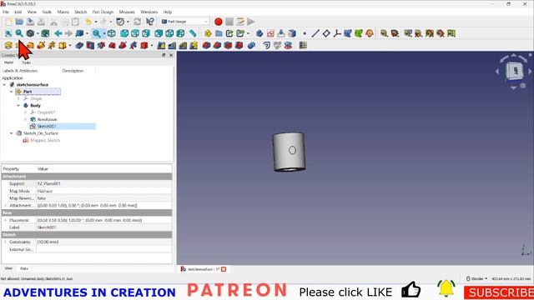Click the macro play button
This screenshot has height=300, width=534.
click(251, 22)
